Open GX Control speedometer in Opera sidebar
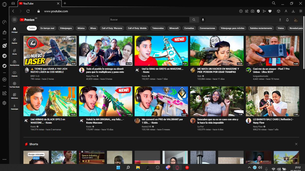Screen dimensions: 305x171 [4, 22]
